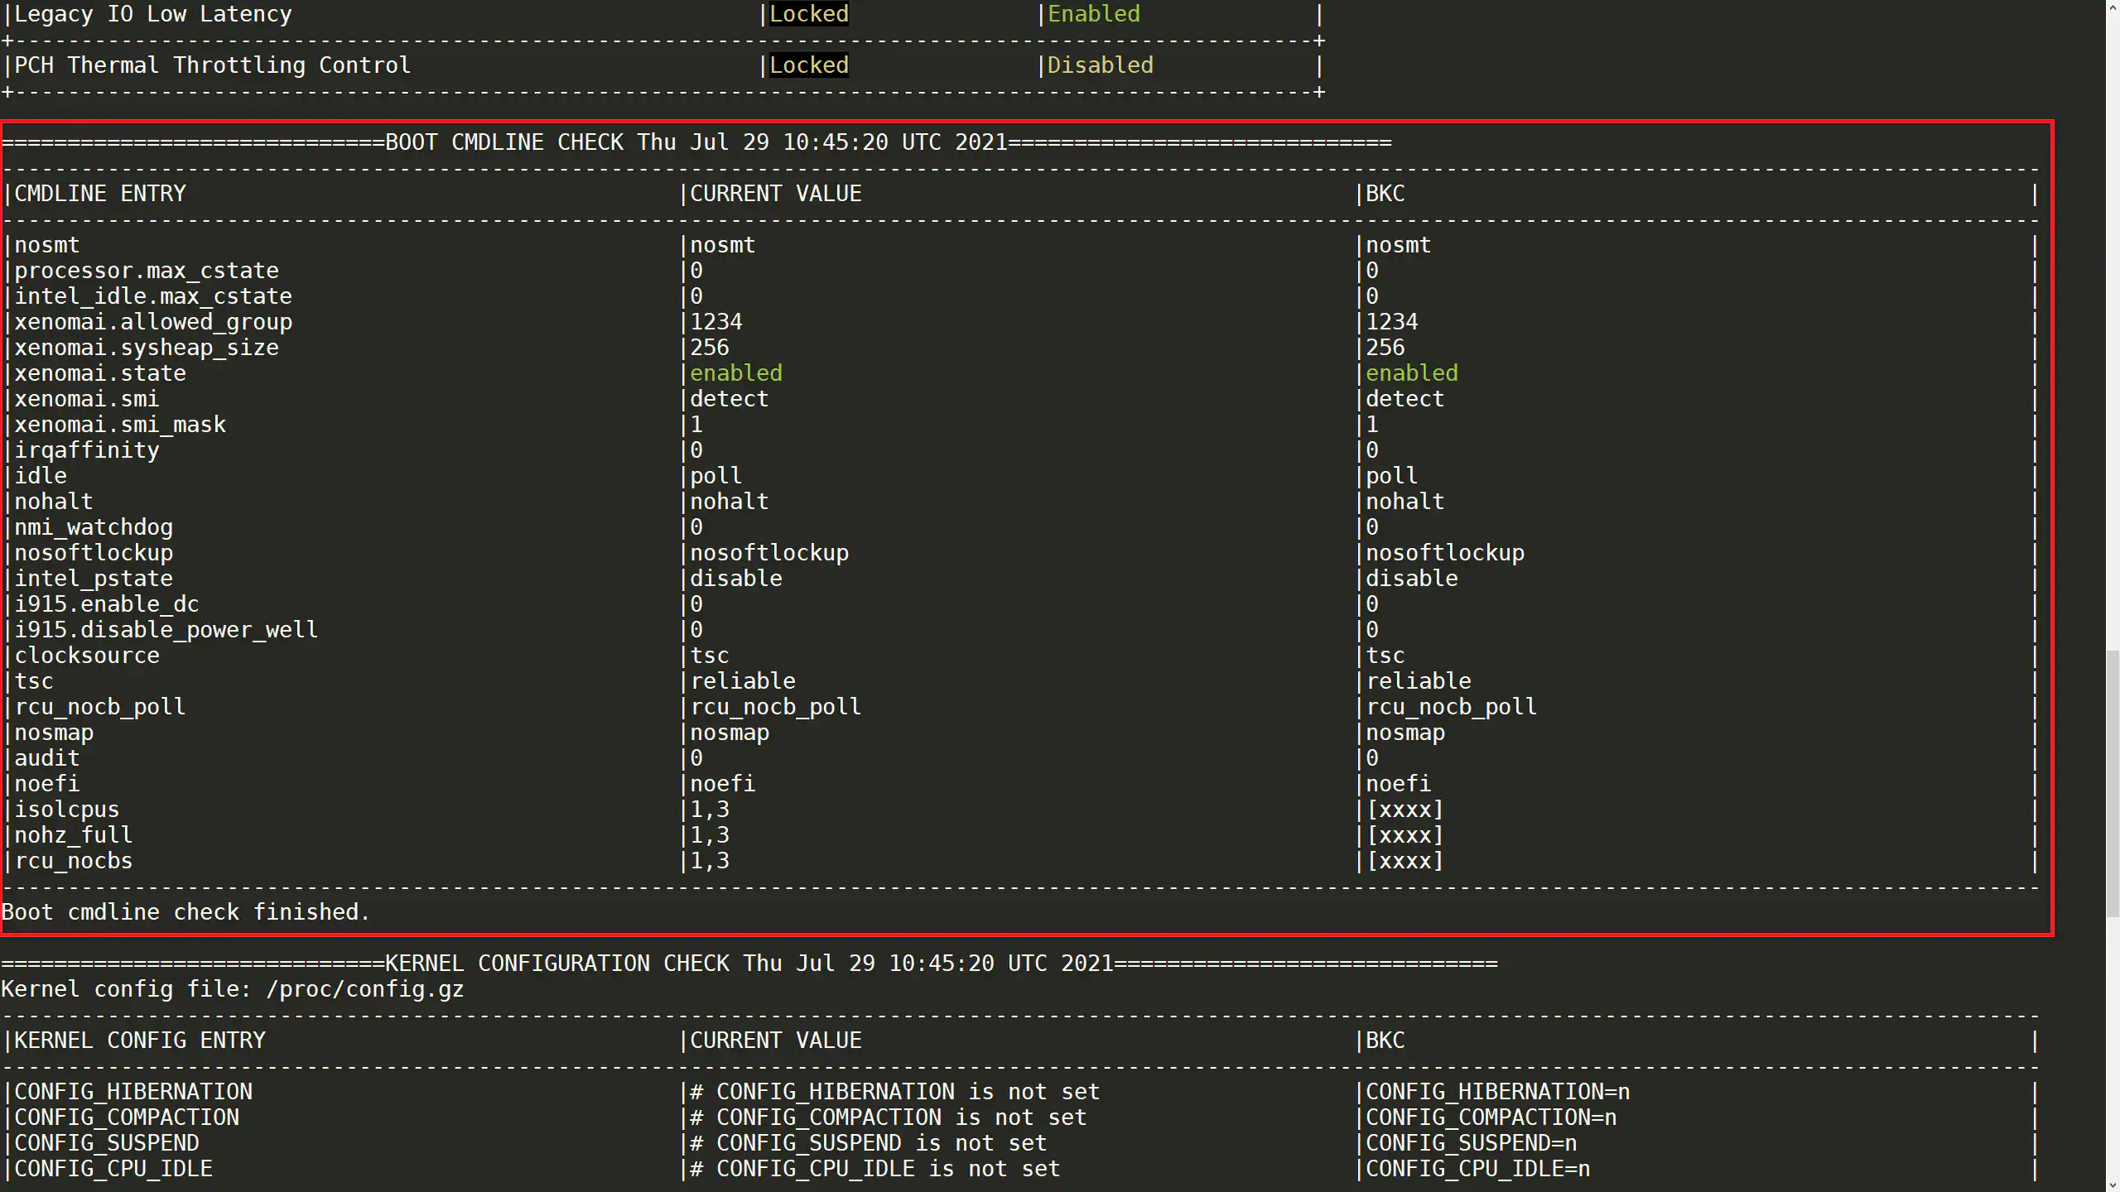Click the Locked status for PCH Thermal Throttling

(808, 65)
